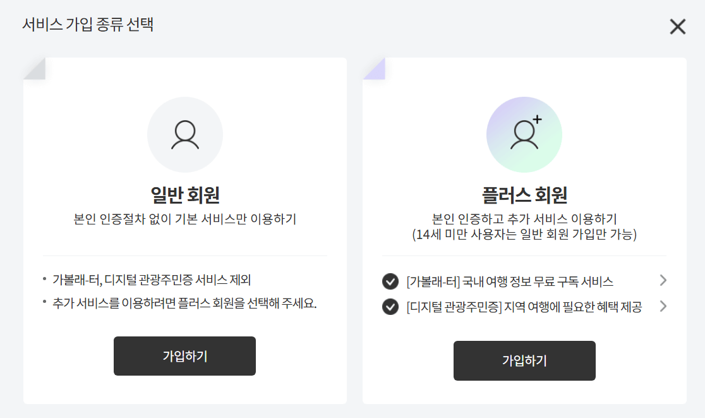Click the purple folded corner of the 플러스 회원 card
The image size is (705, 418).
(369, 65)
